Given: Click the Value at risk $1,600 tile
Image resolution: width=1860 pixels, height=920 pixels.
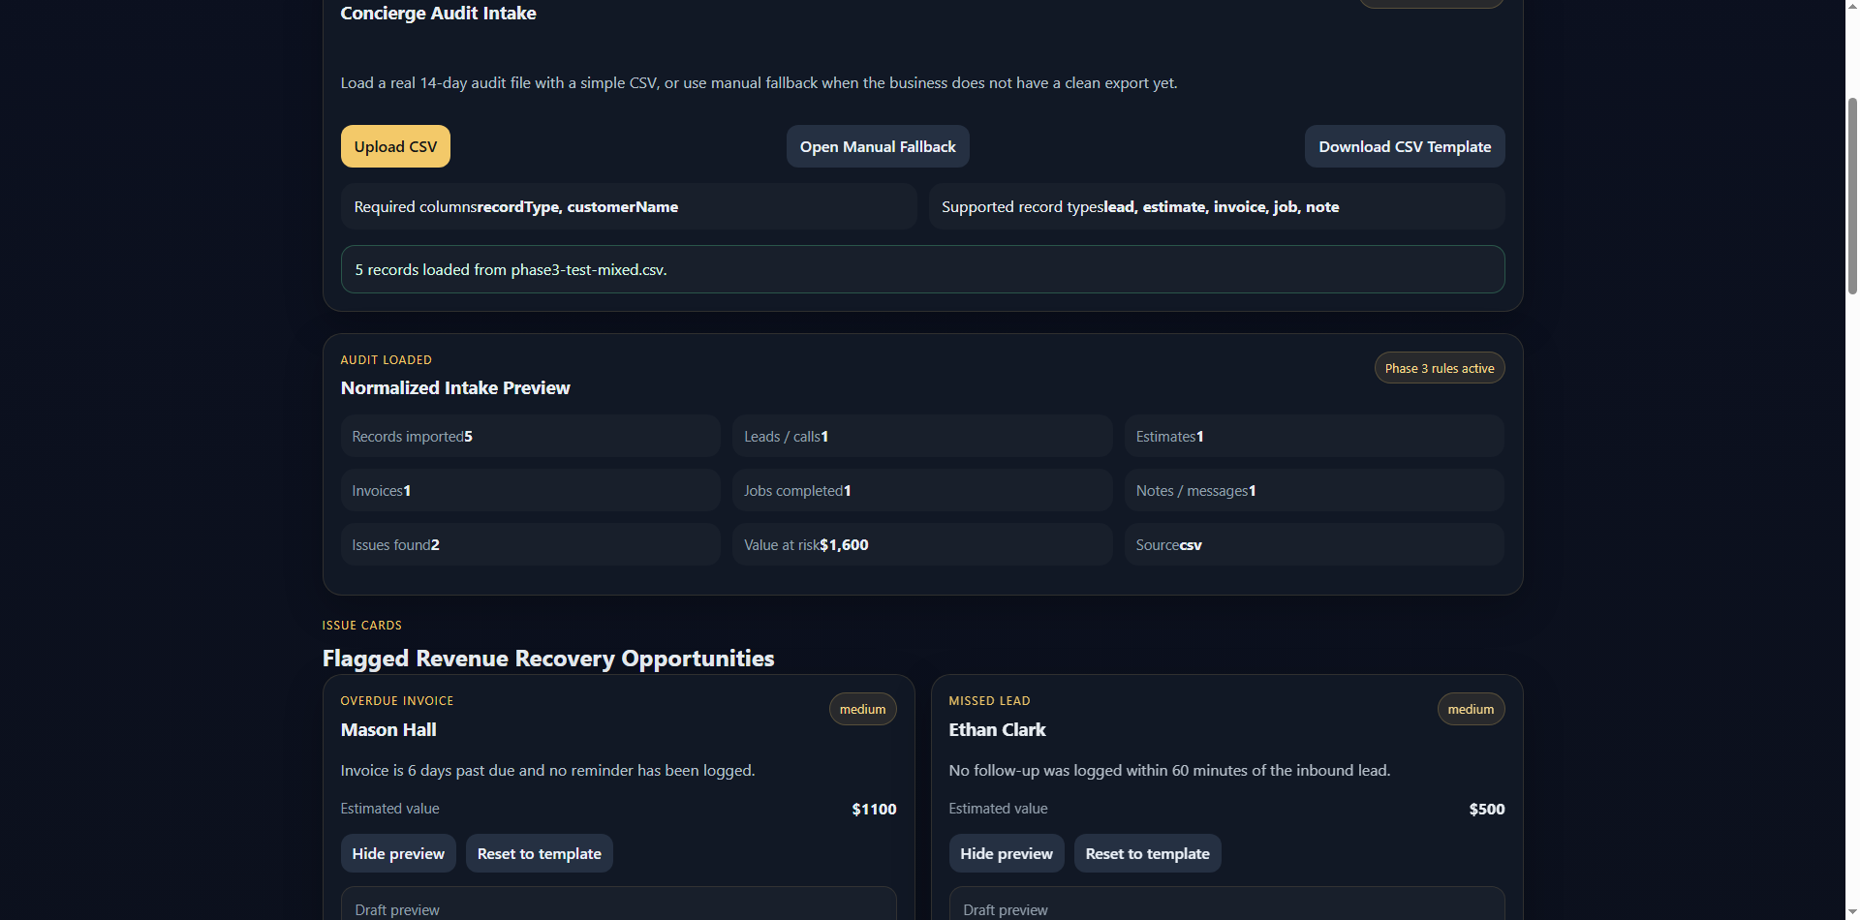Looking at the screenshot, I should 921,543.
